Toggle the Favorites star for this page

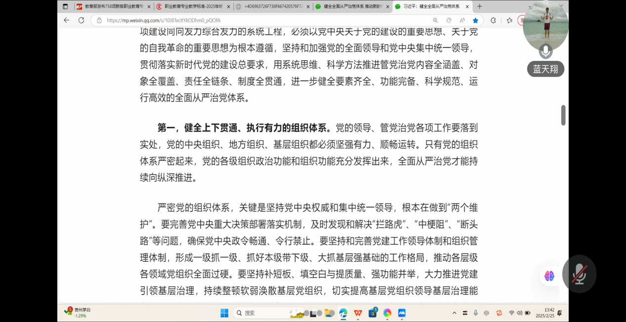click(x=475, y=20)
